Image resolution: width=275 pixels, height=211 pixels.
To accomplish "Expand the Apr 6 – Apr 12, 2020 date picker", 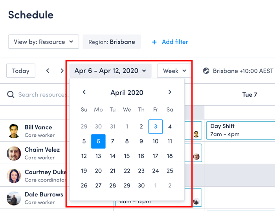I will [x=110, y=71].
